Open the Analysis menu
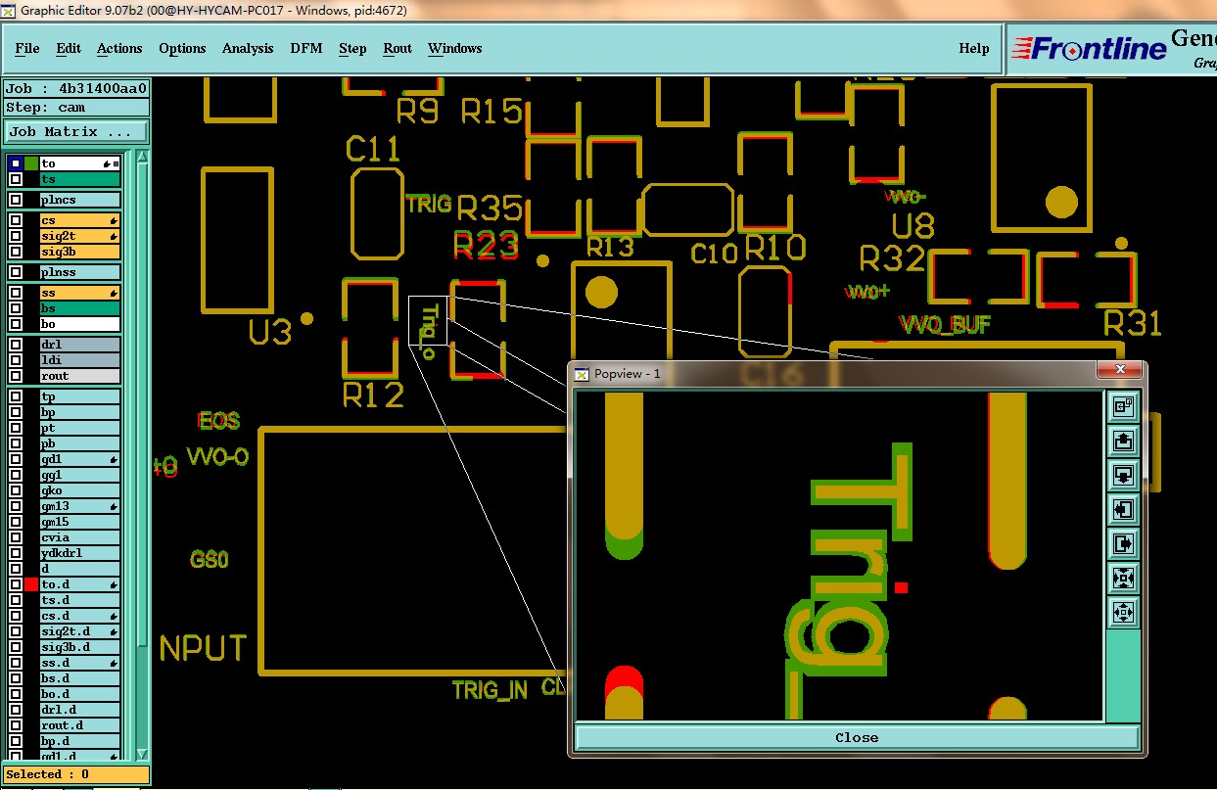The image size is (1217, 790). [x=248, y=48]
